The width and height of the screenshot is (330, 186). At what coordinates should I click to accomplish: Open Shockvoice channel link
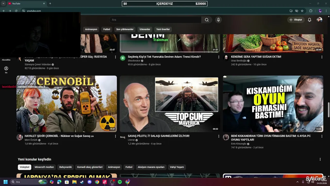(x=134, y=61)
